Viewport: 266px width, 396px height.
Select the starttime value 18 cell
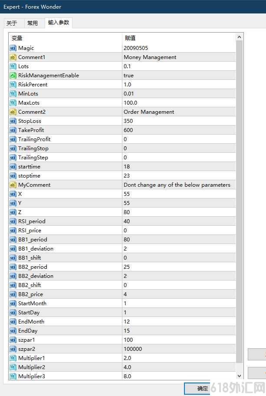(179, 166)
